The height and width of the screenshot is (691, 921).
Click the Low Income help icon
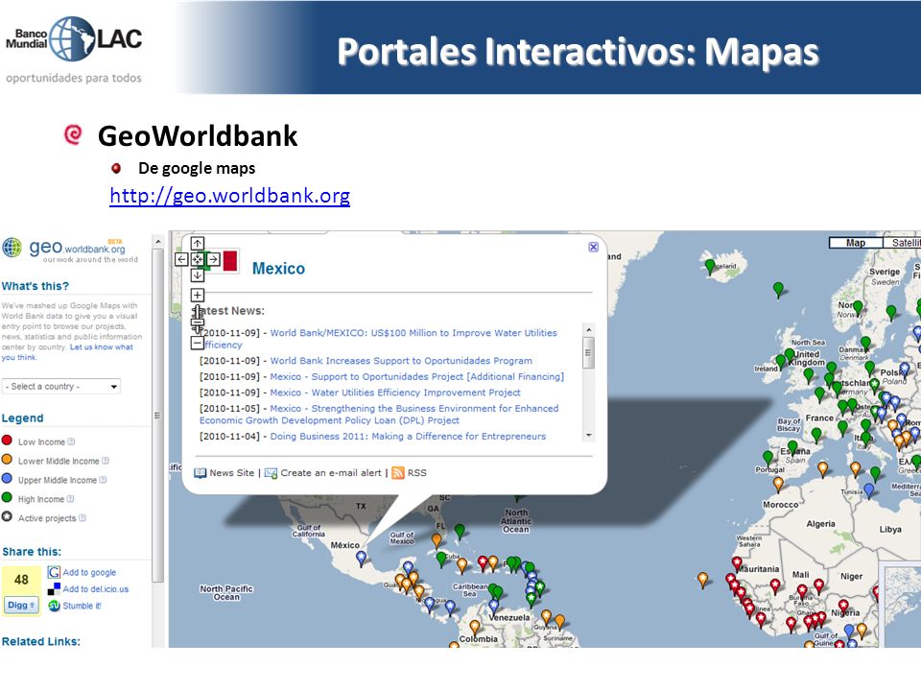click(x=71, y=441)
